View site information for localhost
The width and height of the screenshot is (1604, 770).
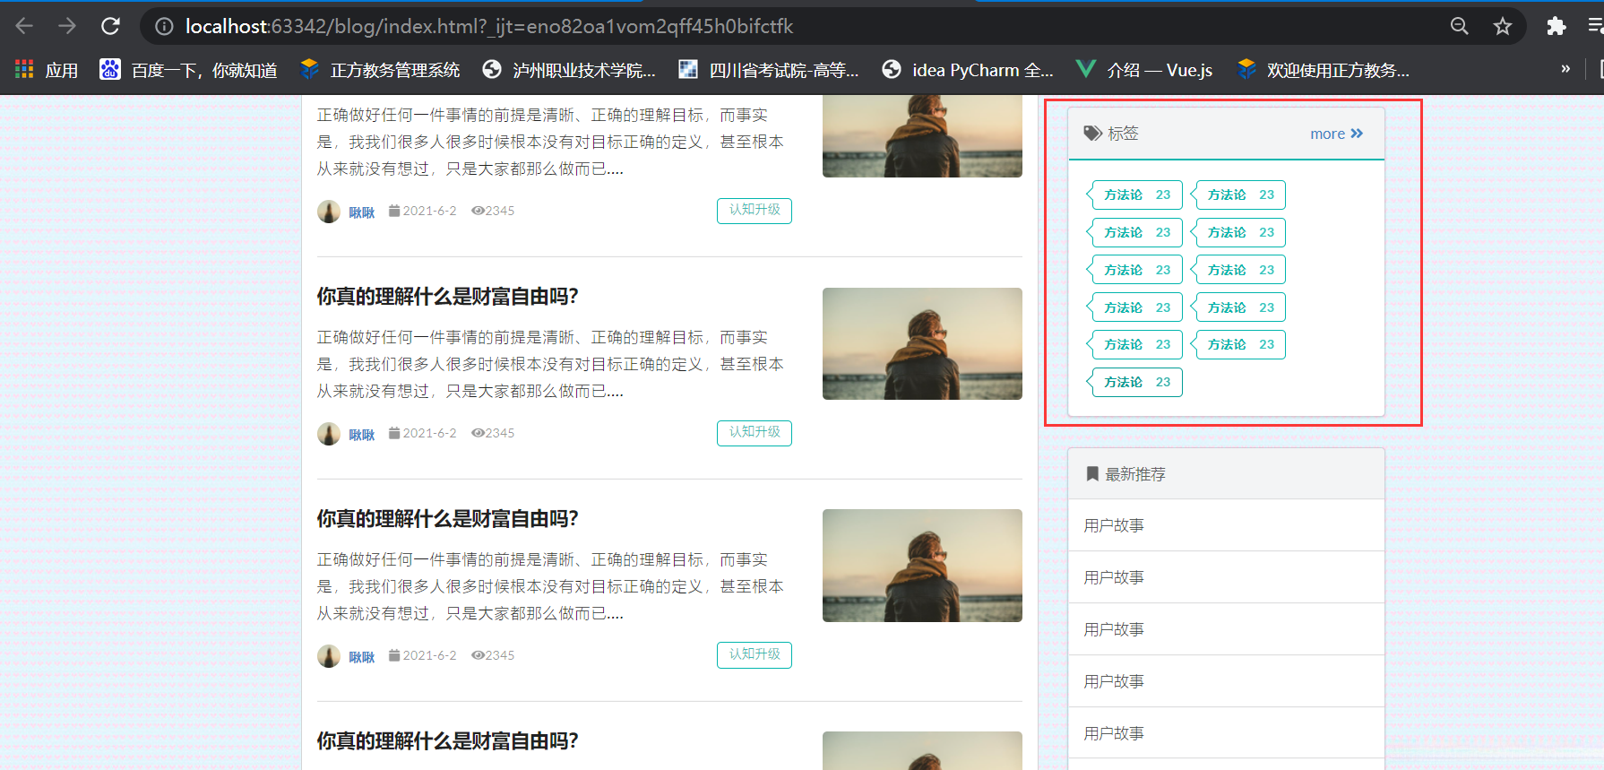[164, 27]
